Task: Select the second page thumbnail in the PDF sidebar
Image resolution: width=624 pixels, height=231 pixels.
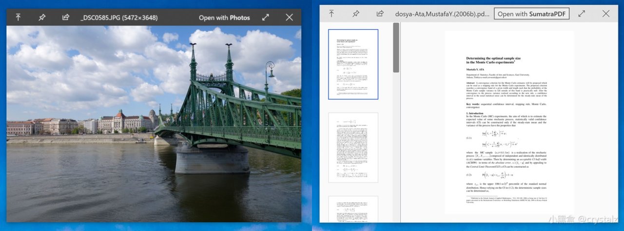Action: 353,148
